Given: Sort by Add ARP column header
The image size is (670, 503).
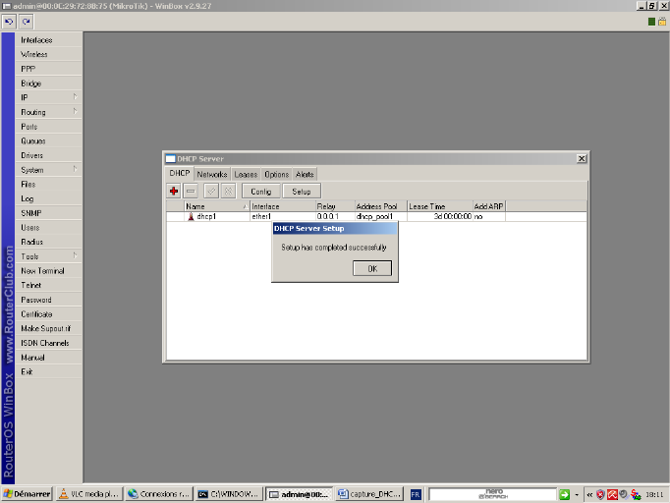Looking at the screenshot, I should (x=489, y=206).
